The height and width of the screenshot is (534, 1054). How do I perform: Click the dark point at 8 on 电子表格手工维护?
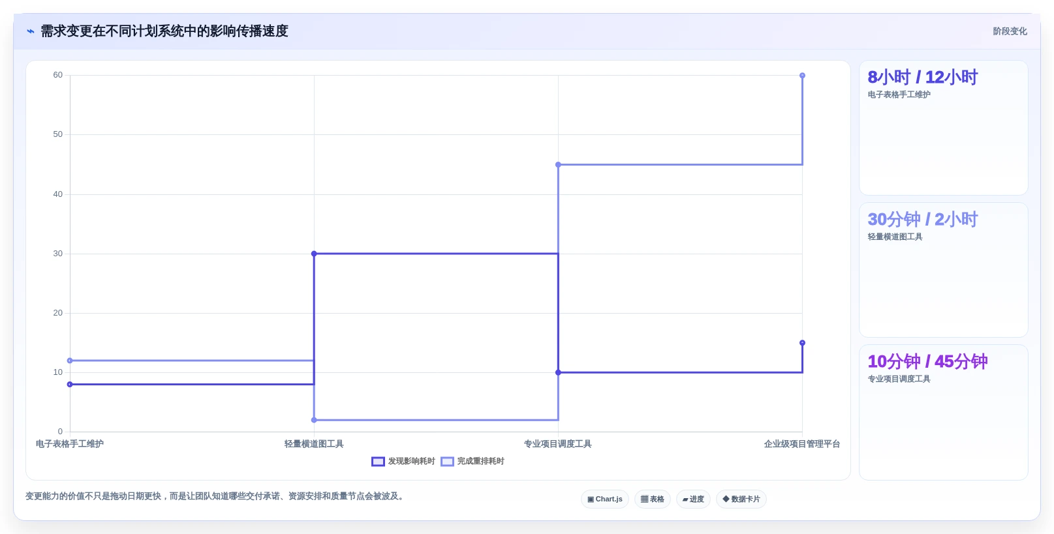70,384
